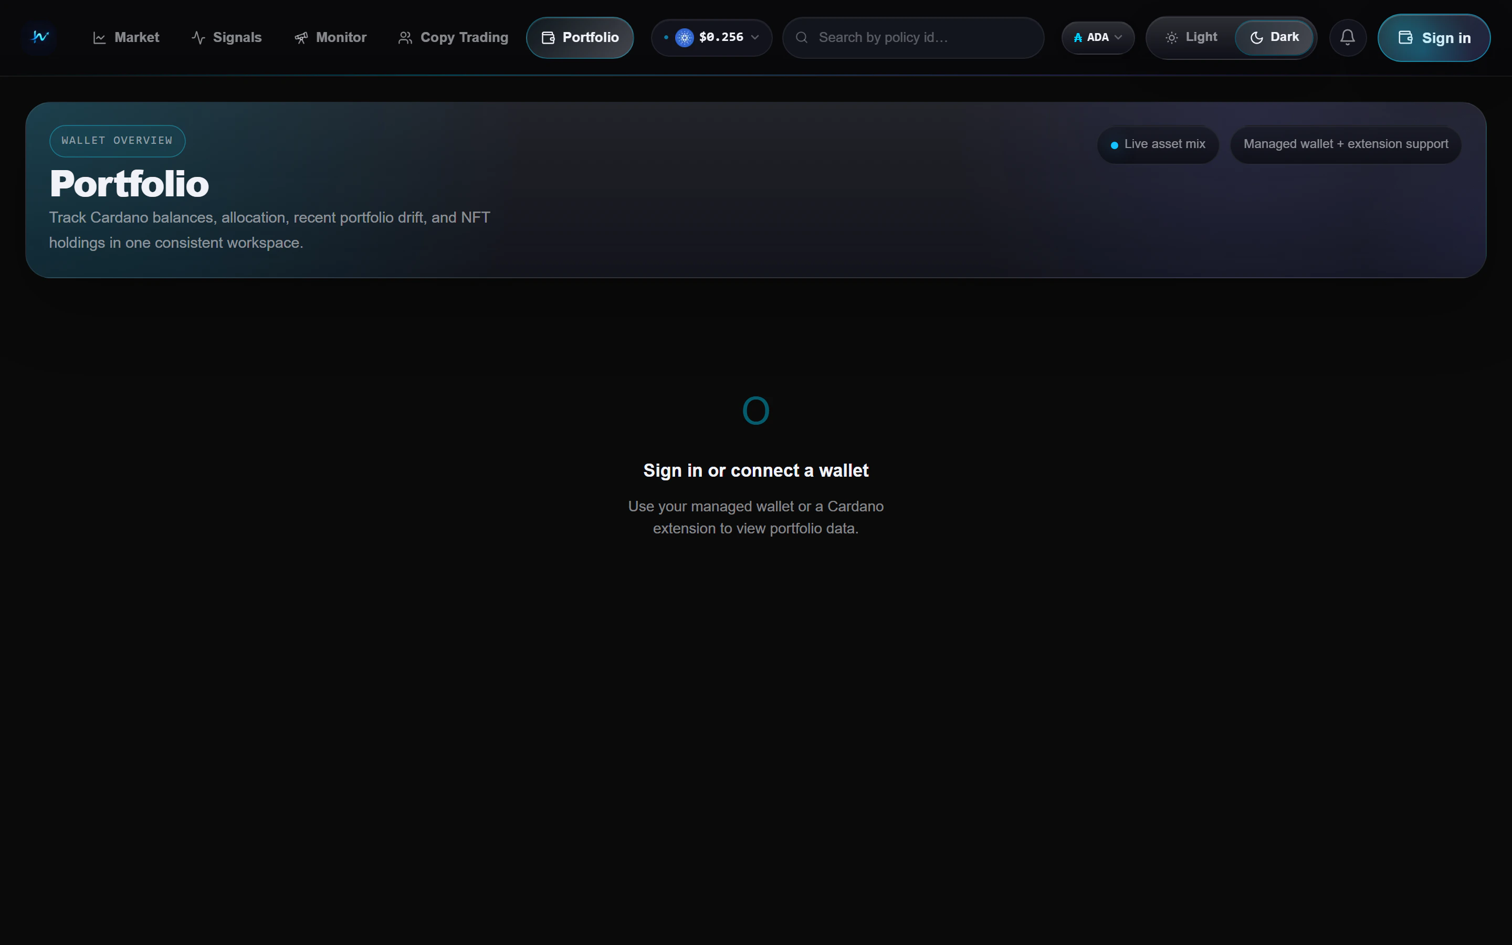Viewport: 1512px width, 945px height.
Task: Click the Wallet Overview badge
Action: 117,141
